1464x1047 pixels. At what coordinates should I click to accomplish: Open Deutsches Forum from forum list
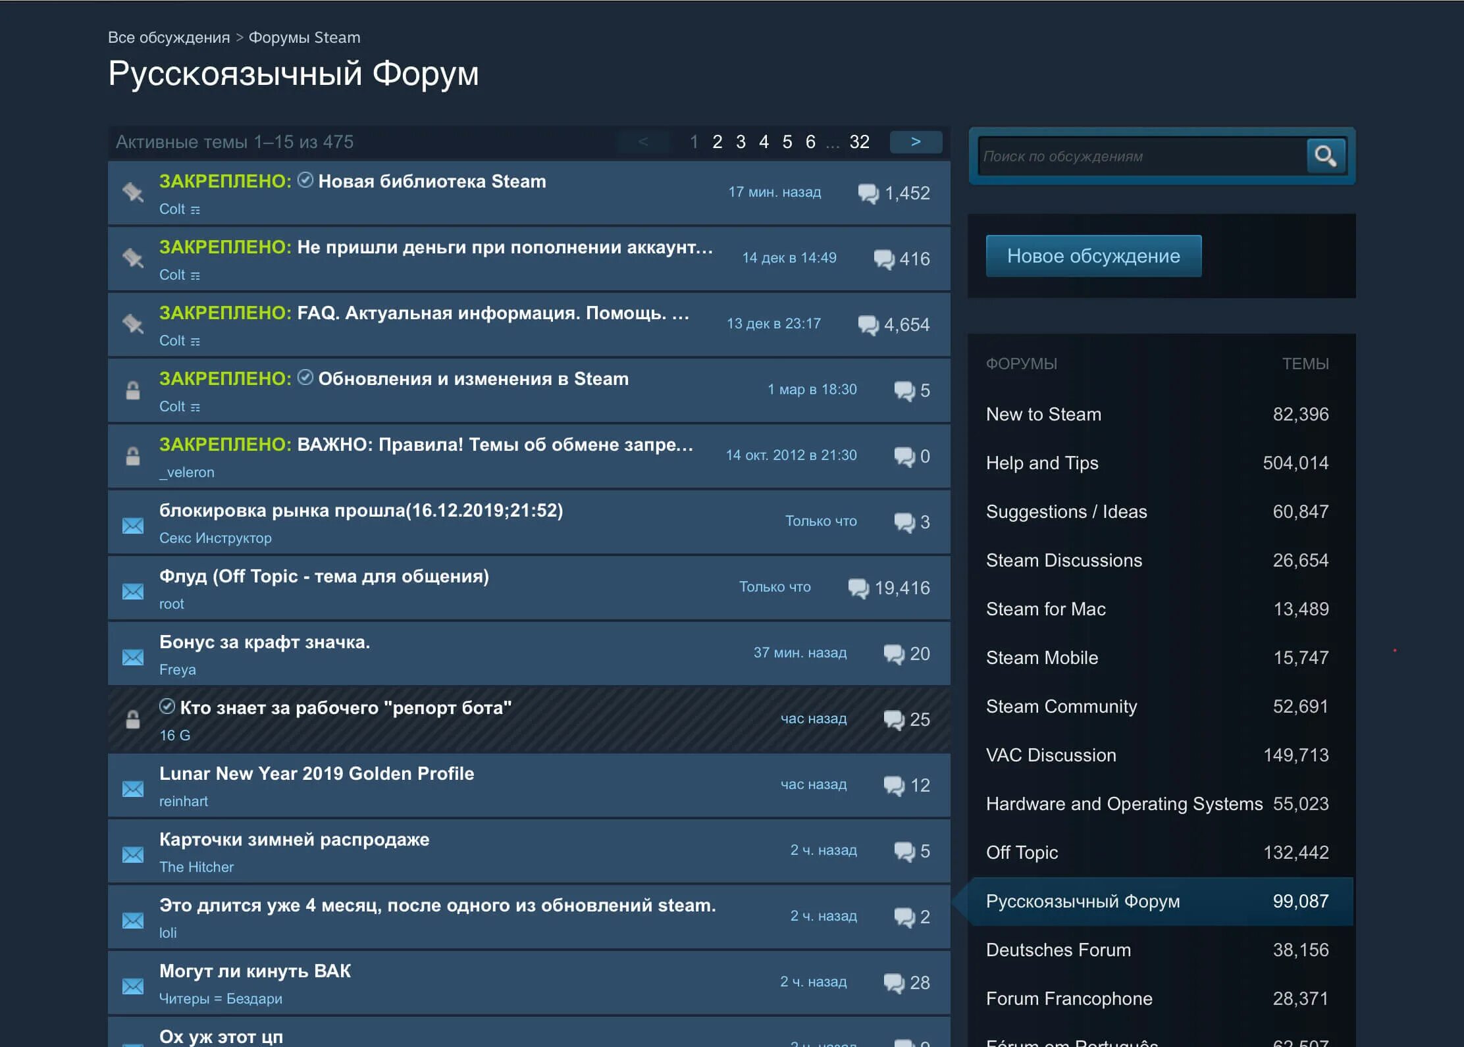(1058, 950)
